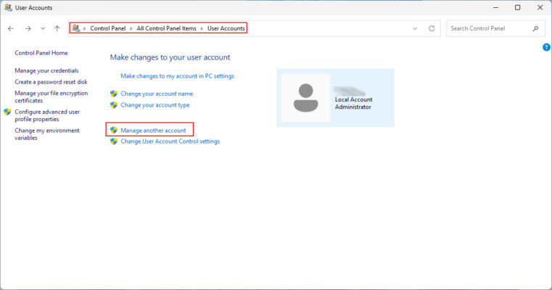The height and width of the screenshot is (290, 552).
Task: Select the Control Panel breadcrumb
Action: click(107, 28)
